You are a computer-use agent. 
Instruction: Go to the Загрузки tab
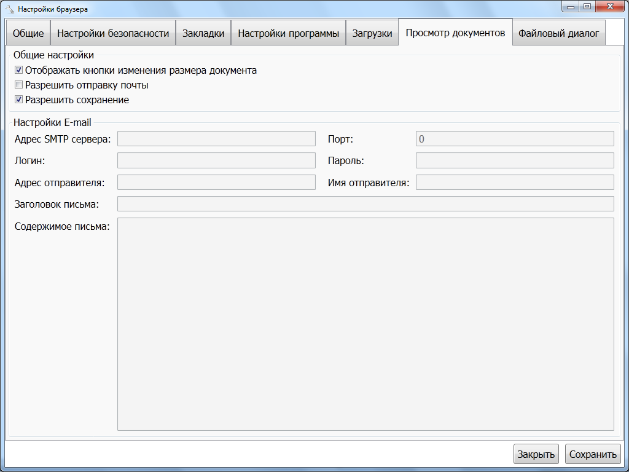click(372, 34)
